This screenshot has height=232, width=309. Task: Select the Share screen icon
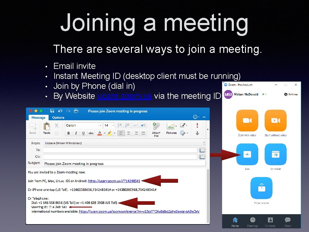click(261, 188)
